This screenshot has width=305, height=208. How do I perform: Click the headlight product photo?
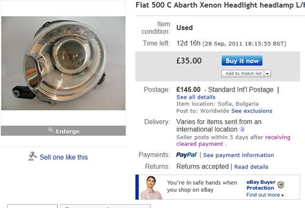64,63
